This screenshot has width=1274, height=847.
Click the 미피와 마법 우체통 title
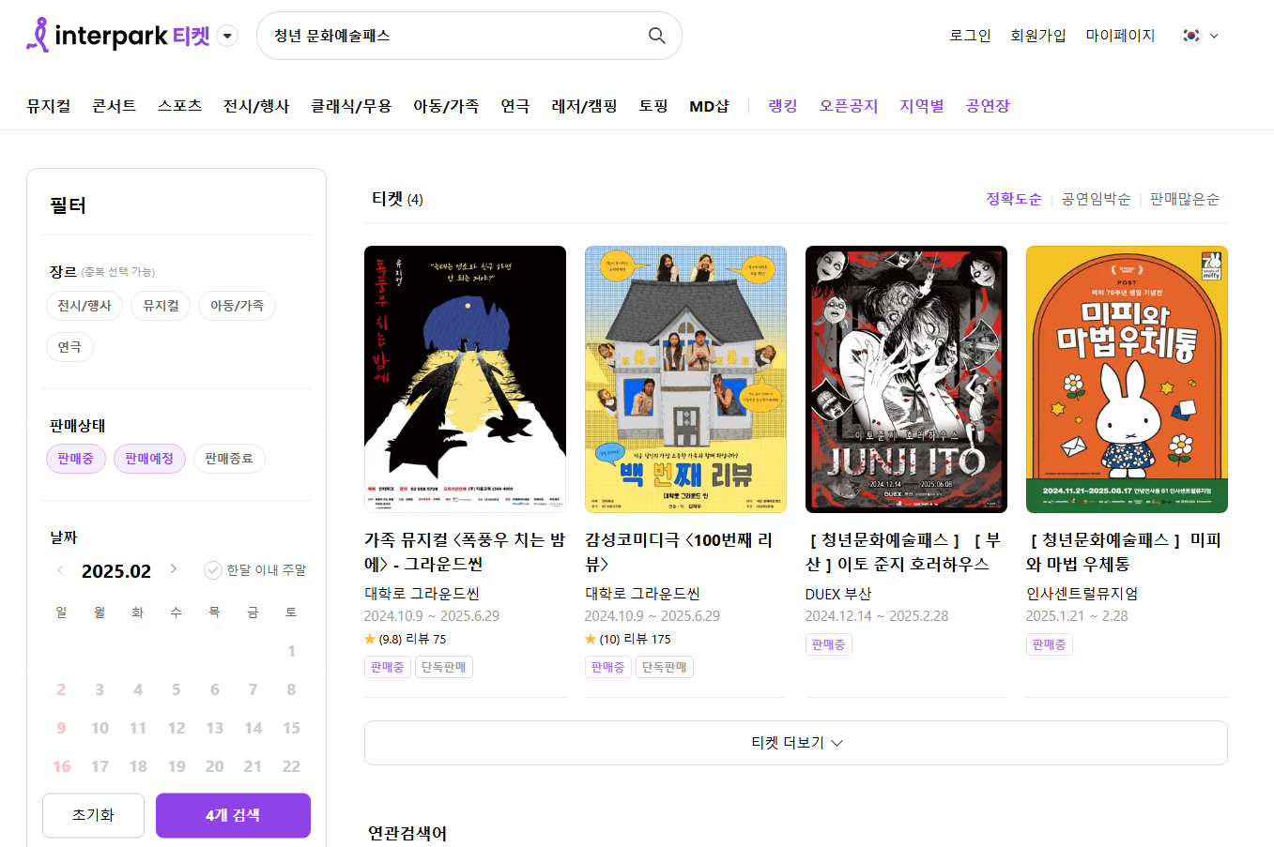click(x=1124, y=552)
